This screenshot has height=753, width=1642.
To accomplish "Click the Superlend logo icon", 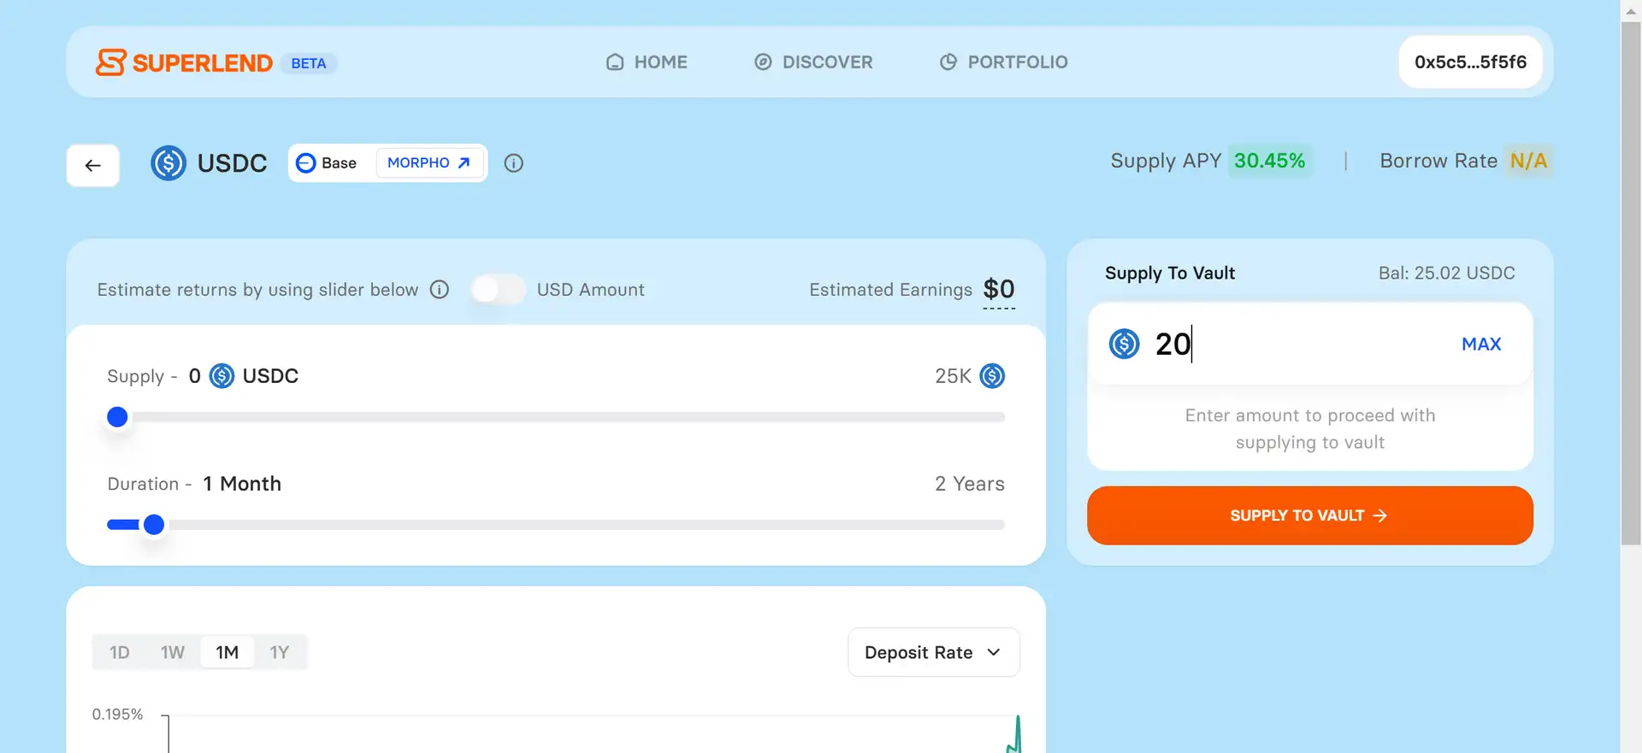I will click(x=110, y=62).
